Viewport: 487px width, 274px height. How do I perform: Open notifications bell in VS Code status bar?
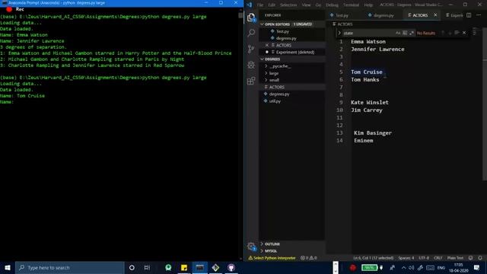click(x=480, y=258)
